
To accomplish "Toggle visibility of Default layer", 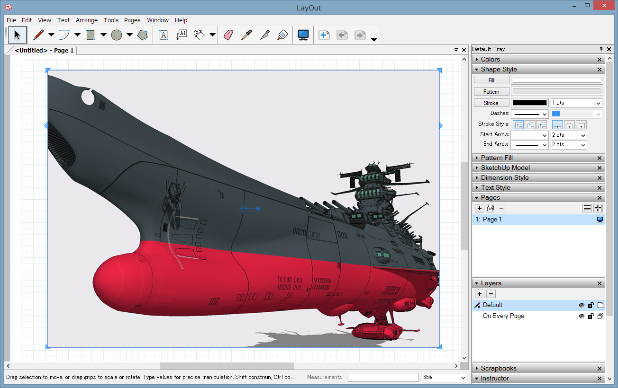I will tap(582, 305).
